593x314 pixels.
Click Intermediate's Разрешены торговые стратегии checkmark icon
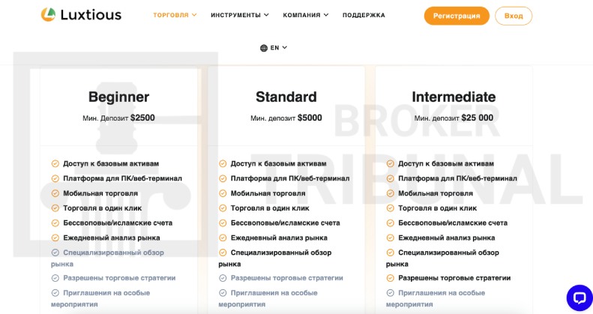[x=391, y=278]
